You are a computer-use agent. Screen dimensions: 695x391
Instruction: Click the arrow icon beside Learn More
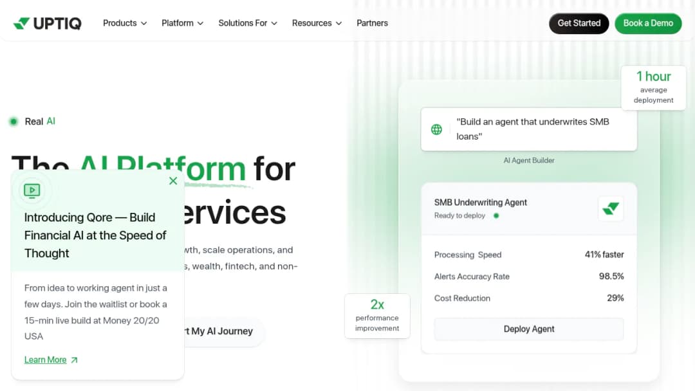[x=74, y=360]
